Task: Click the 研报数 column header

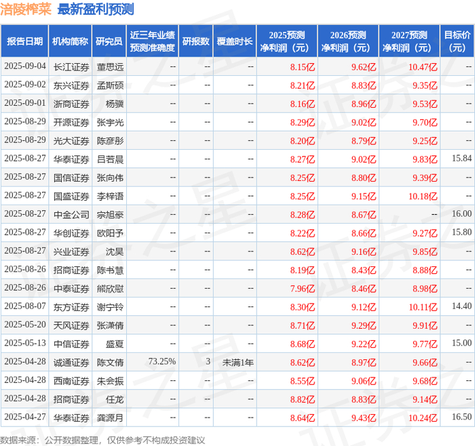Action: point(196,41)
